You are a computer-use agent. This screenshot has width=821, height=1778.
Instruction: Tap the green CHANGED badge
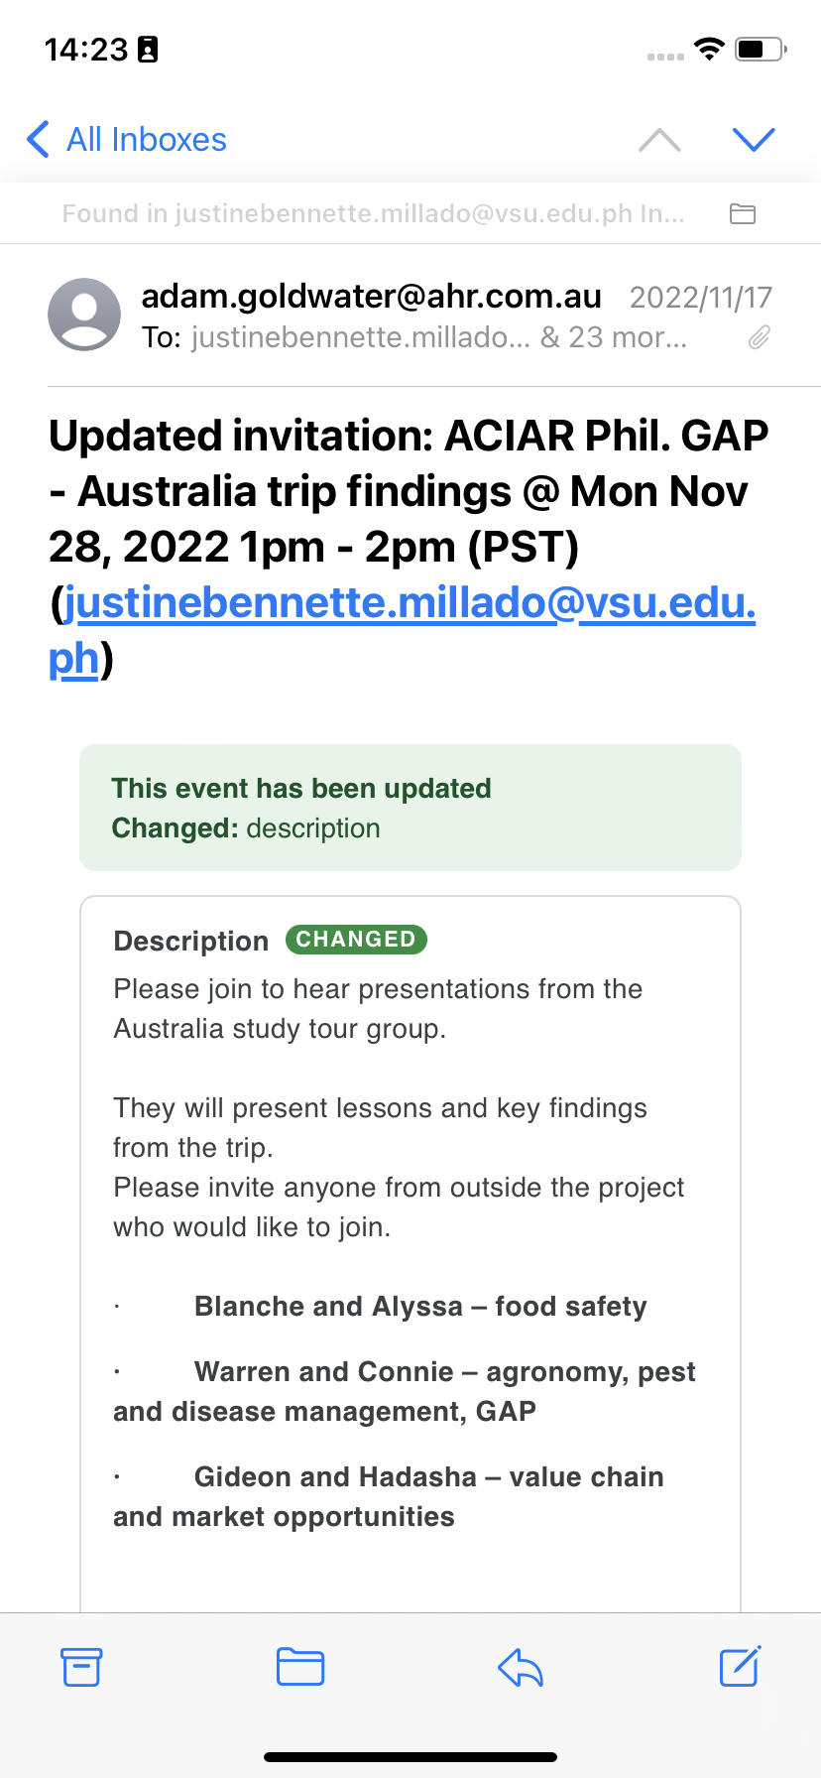(356, 940)
